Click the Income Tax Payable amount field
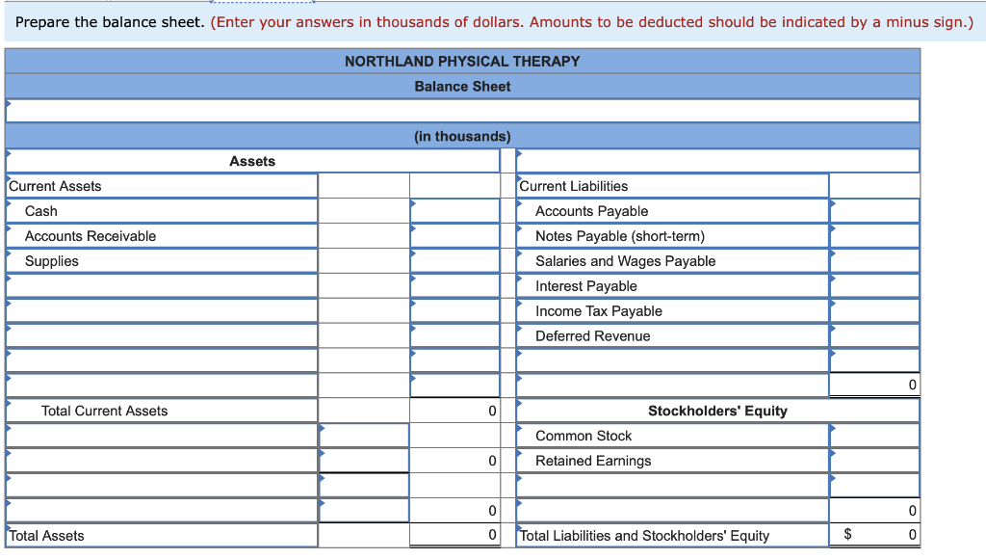Viewport: 986px width, 559px height. coord(874,311)
